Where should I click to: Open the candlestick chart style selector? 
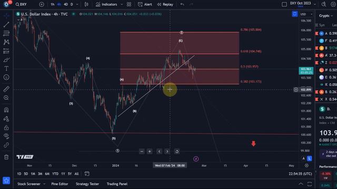[86, 4]
